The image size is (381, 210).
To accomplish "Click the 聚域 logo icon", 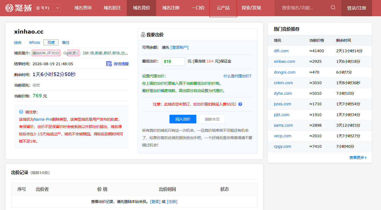I will [x=9, y=8].
